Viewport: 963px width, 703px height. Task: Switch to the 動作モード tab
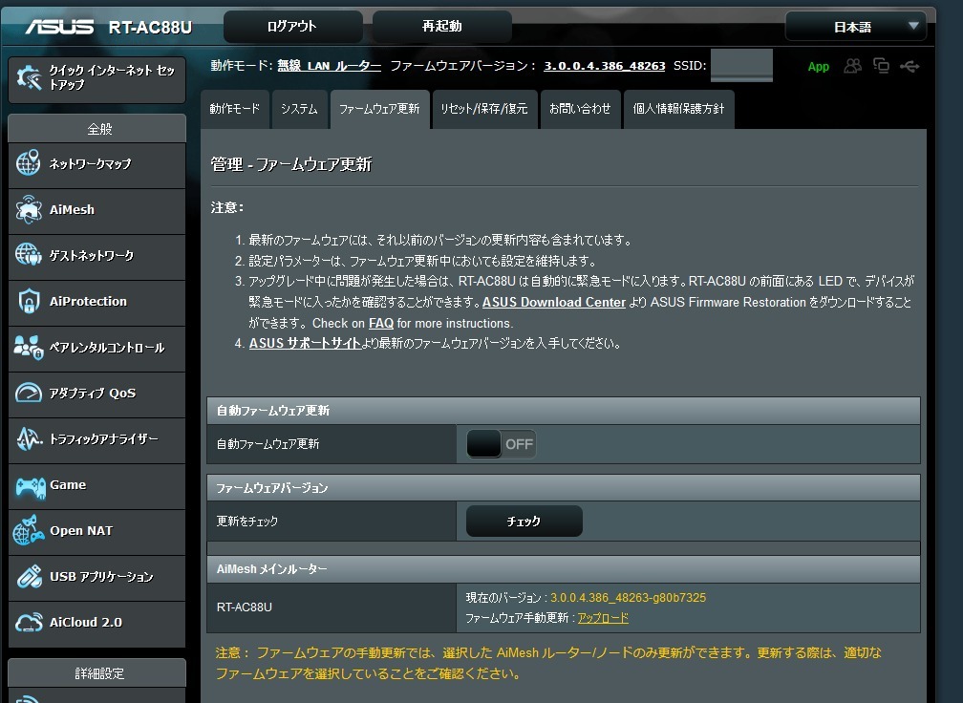(x=235, y=109)
